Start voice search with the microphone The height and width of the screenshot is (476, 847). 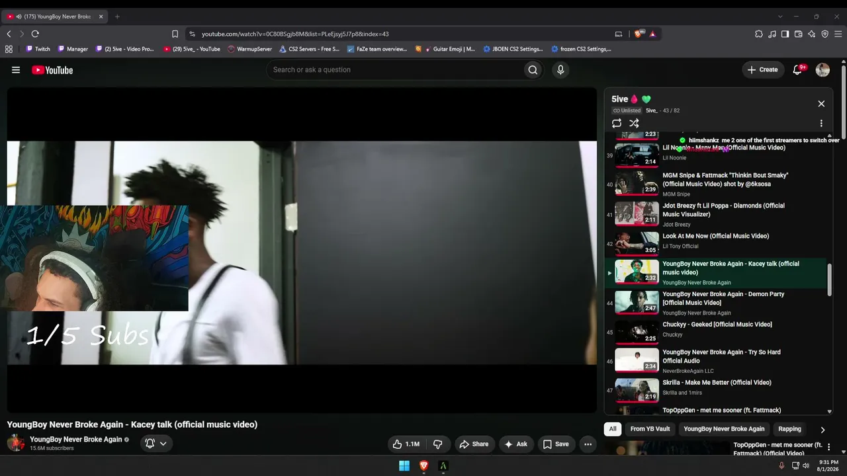(560, 69)
